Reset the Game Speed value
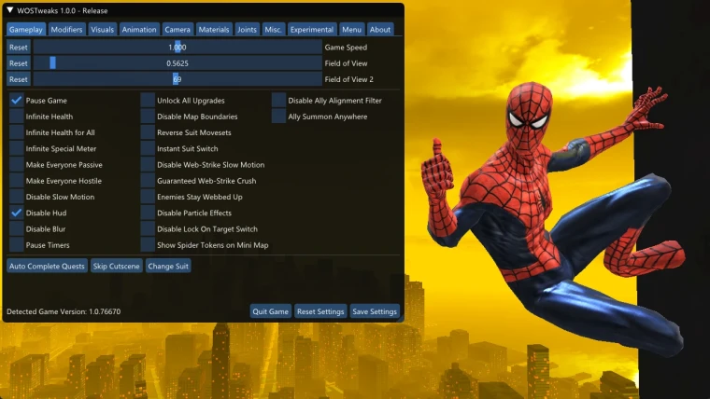 tap(18, 48)
